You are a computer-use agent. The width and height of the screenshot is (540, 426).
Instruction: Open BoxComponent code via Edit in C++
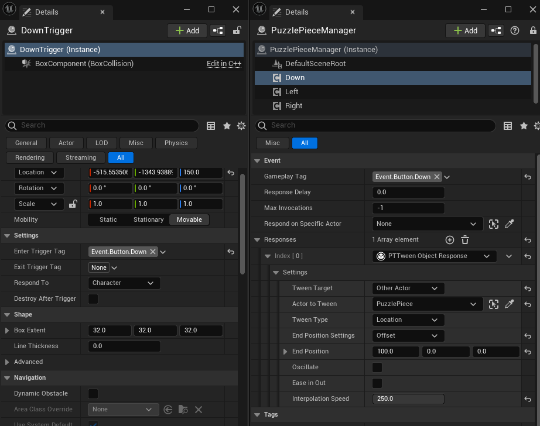(224, 63)
